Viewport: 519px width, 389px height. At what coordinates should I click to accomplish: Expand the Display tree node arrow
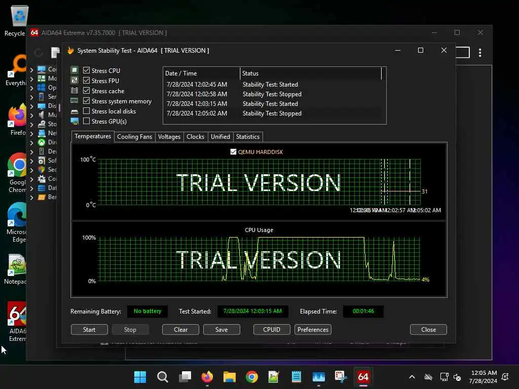tap(31, 106)
